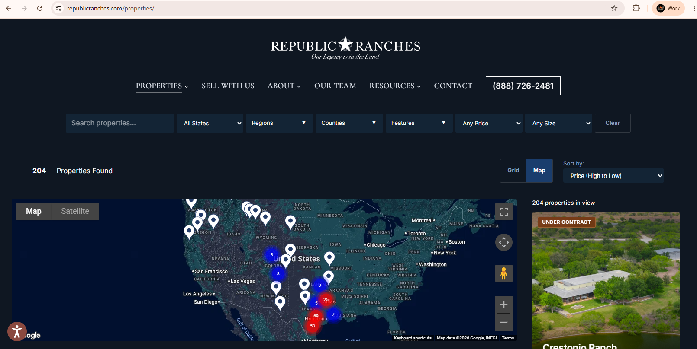The image size is (697, 349).
Task: Open the Any Size dropdown
Action: tap(558, 123)
